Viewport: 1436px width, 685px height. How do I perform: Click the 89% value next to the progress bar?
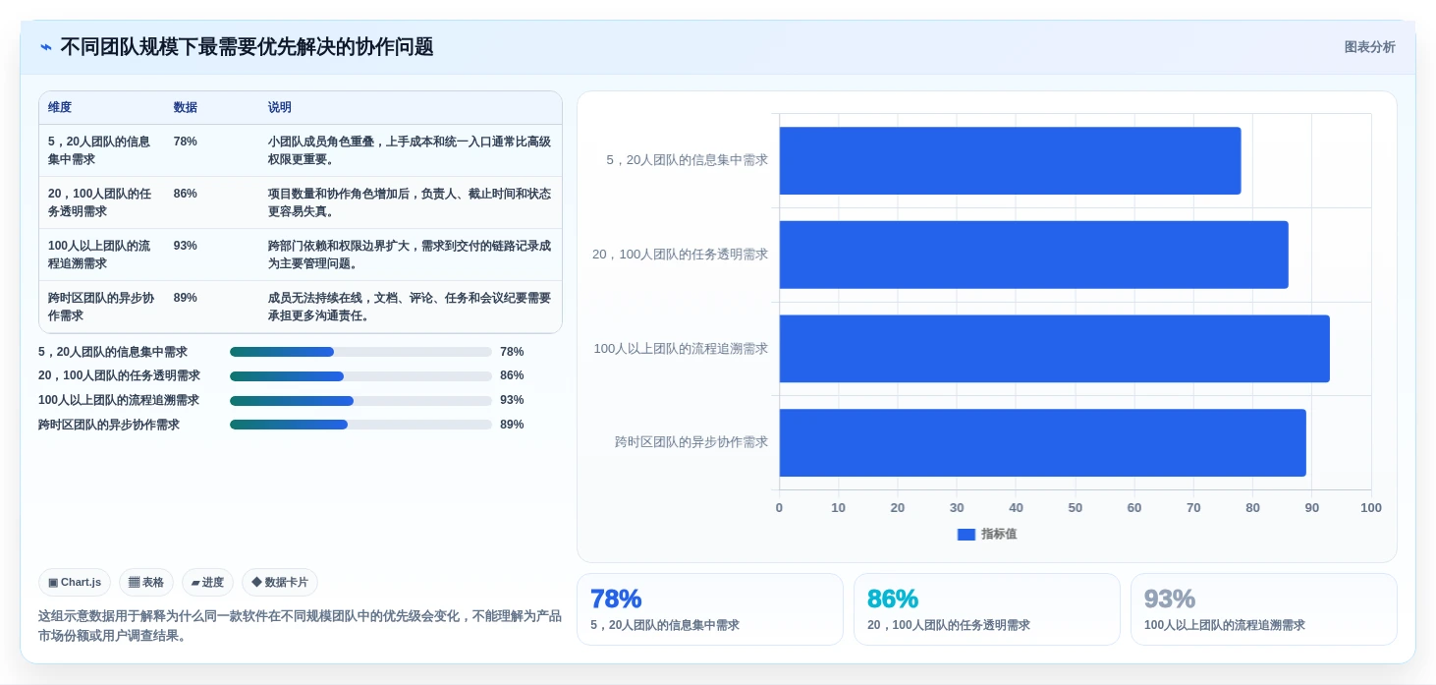point(512,425)
